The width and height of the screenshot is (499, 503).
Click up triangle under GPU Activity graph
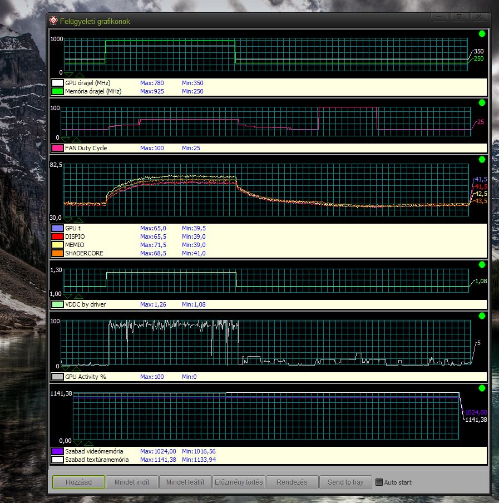coord(76,368)
